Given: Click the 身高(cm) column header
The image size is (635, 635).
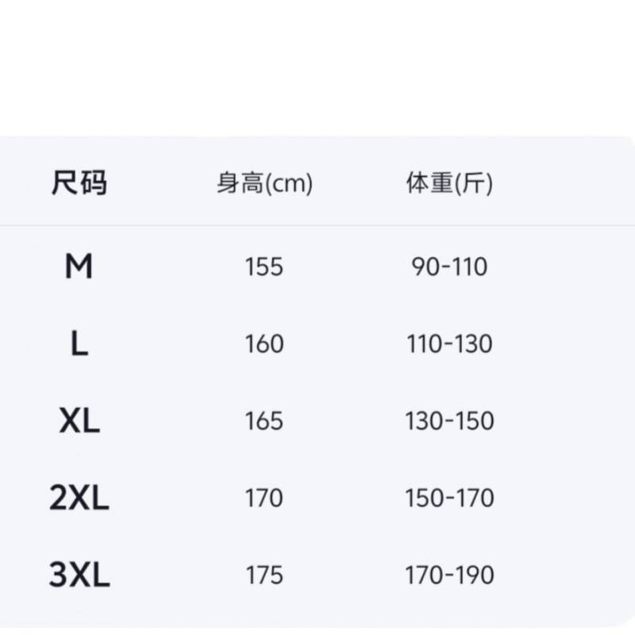Looking at the screenshot, I should [264, 184].
